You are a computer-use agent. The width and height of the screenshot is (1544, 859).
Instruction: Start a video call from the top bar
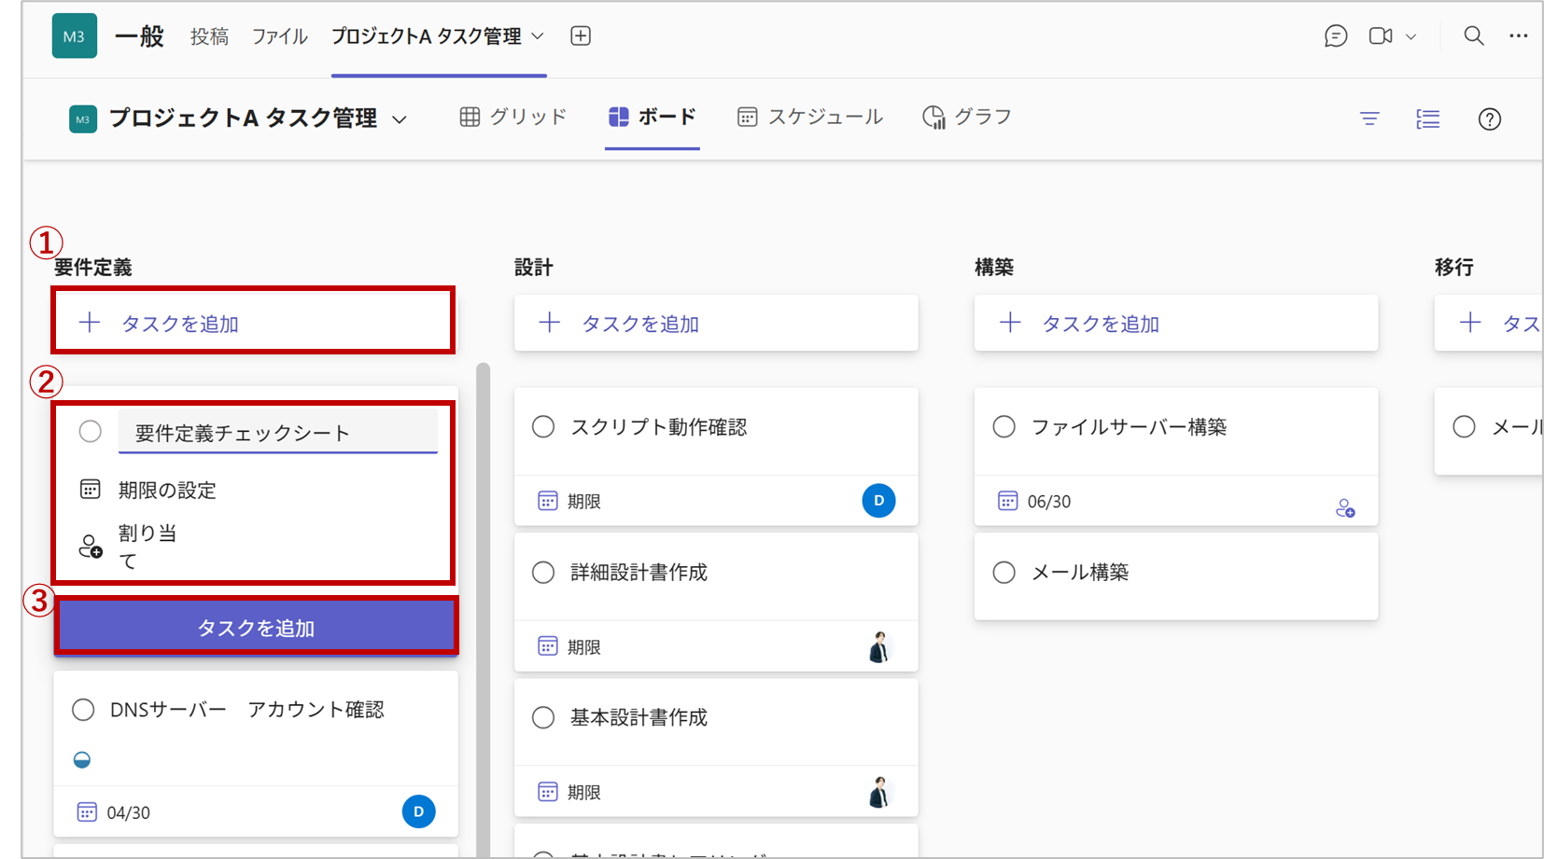coord(1379,35)
